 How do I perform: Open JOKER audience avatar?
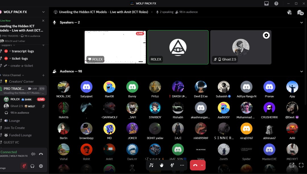pos(132,128)
